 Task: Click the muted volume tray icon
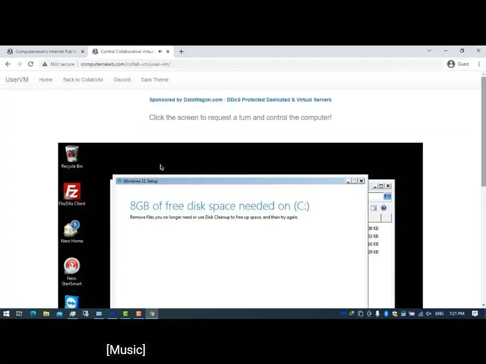tap(429, 314)
